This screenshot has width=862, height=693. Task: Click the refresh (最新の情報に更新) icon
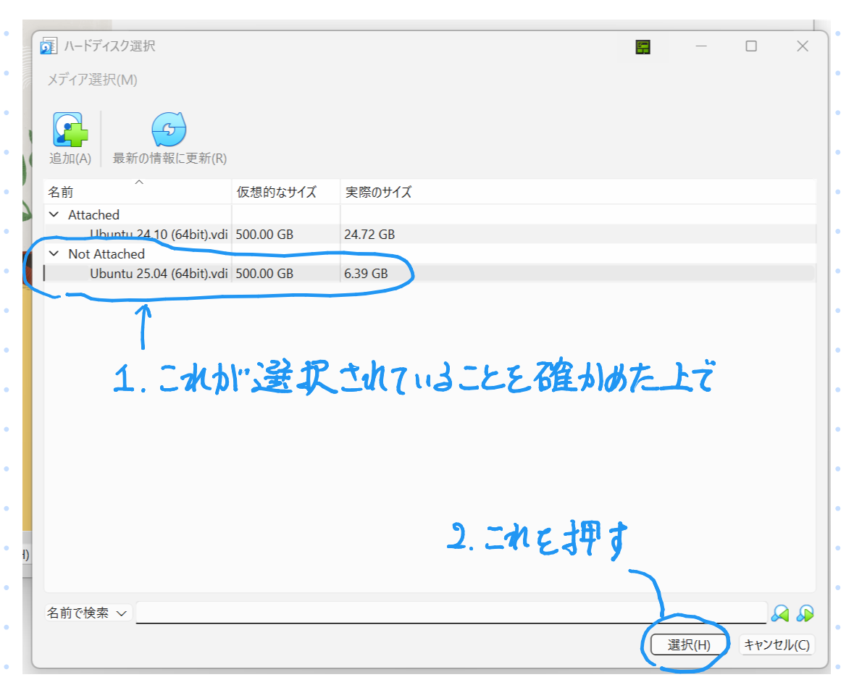(169, 131)
